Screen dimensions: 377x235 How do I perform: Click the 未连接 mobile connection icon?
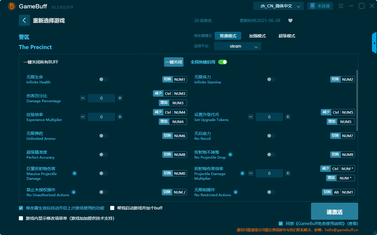(x=320, y=6)
